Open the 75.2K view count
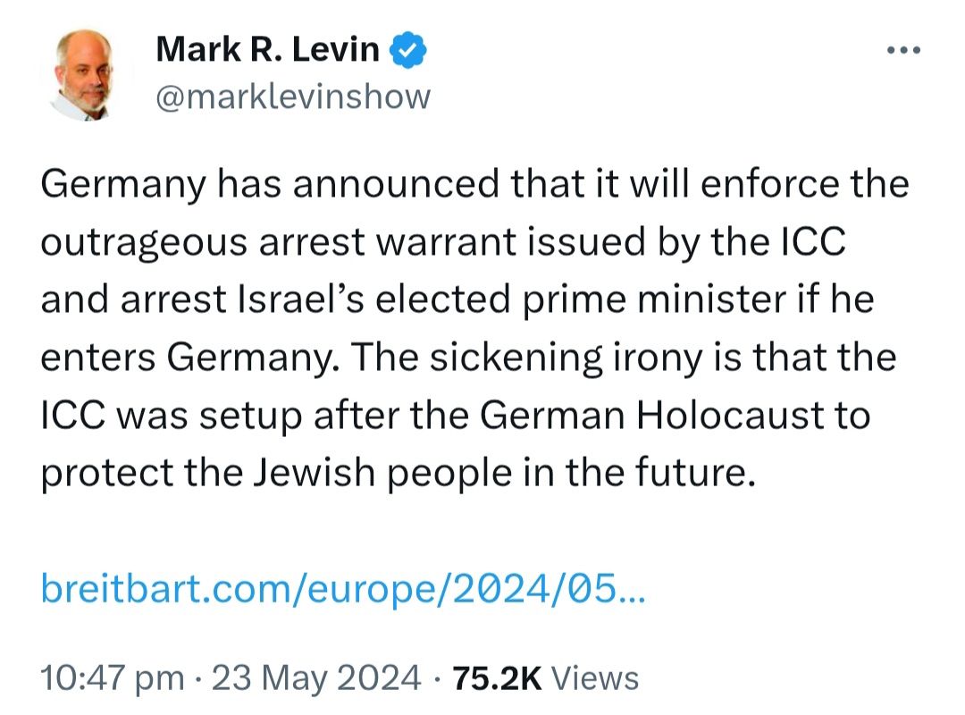Image resolution: width=965 pixels, height=715 pixels. coord(497,678)
